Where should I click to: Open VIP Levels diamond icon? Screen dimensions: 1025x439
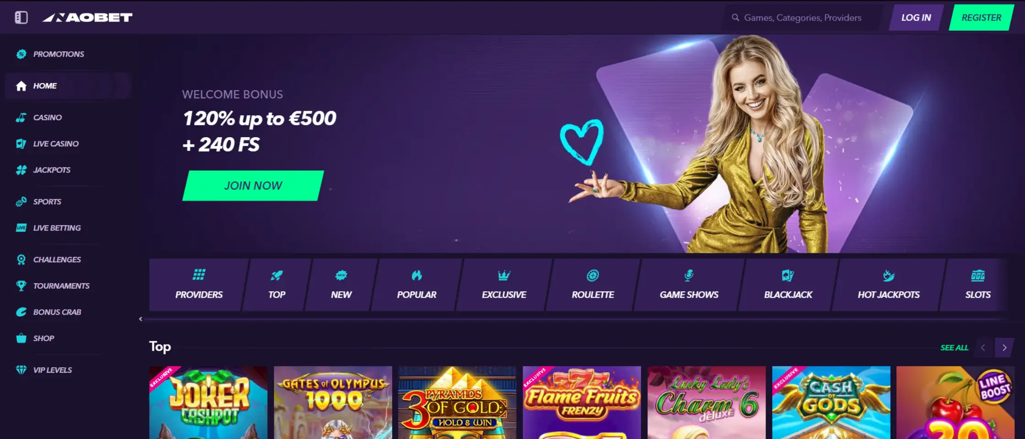pos(21,370)
